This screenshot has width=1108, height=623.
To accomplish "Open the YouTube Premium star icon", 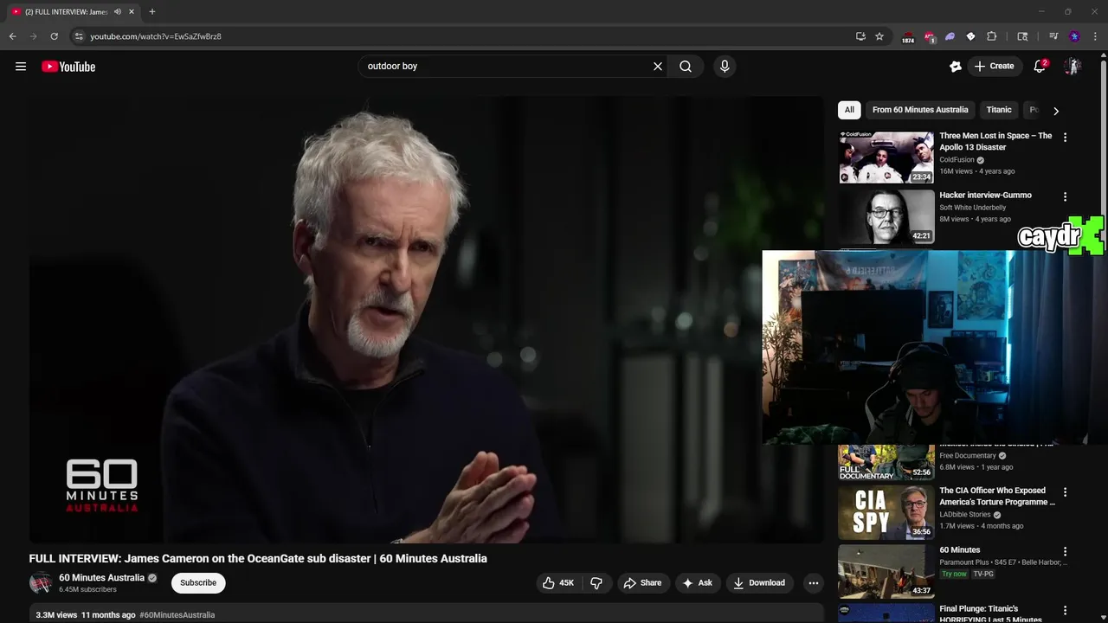I will tap(956, 67).
